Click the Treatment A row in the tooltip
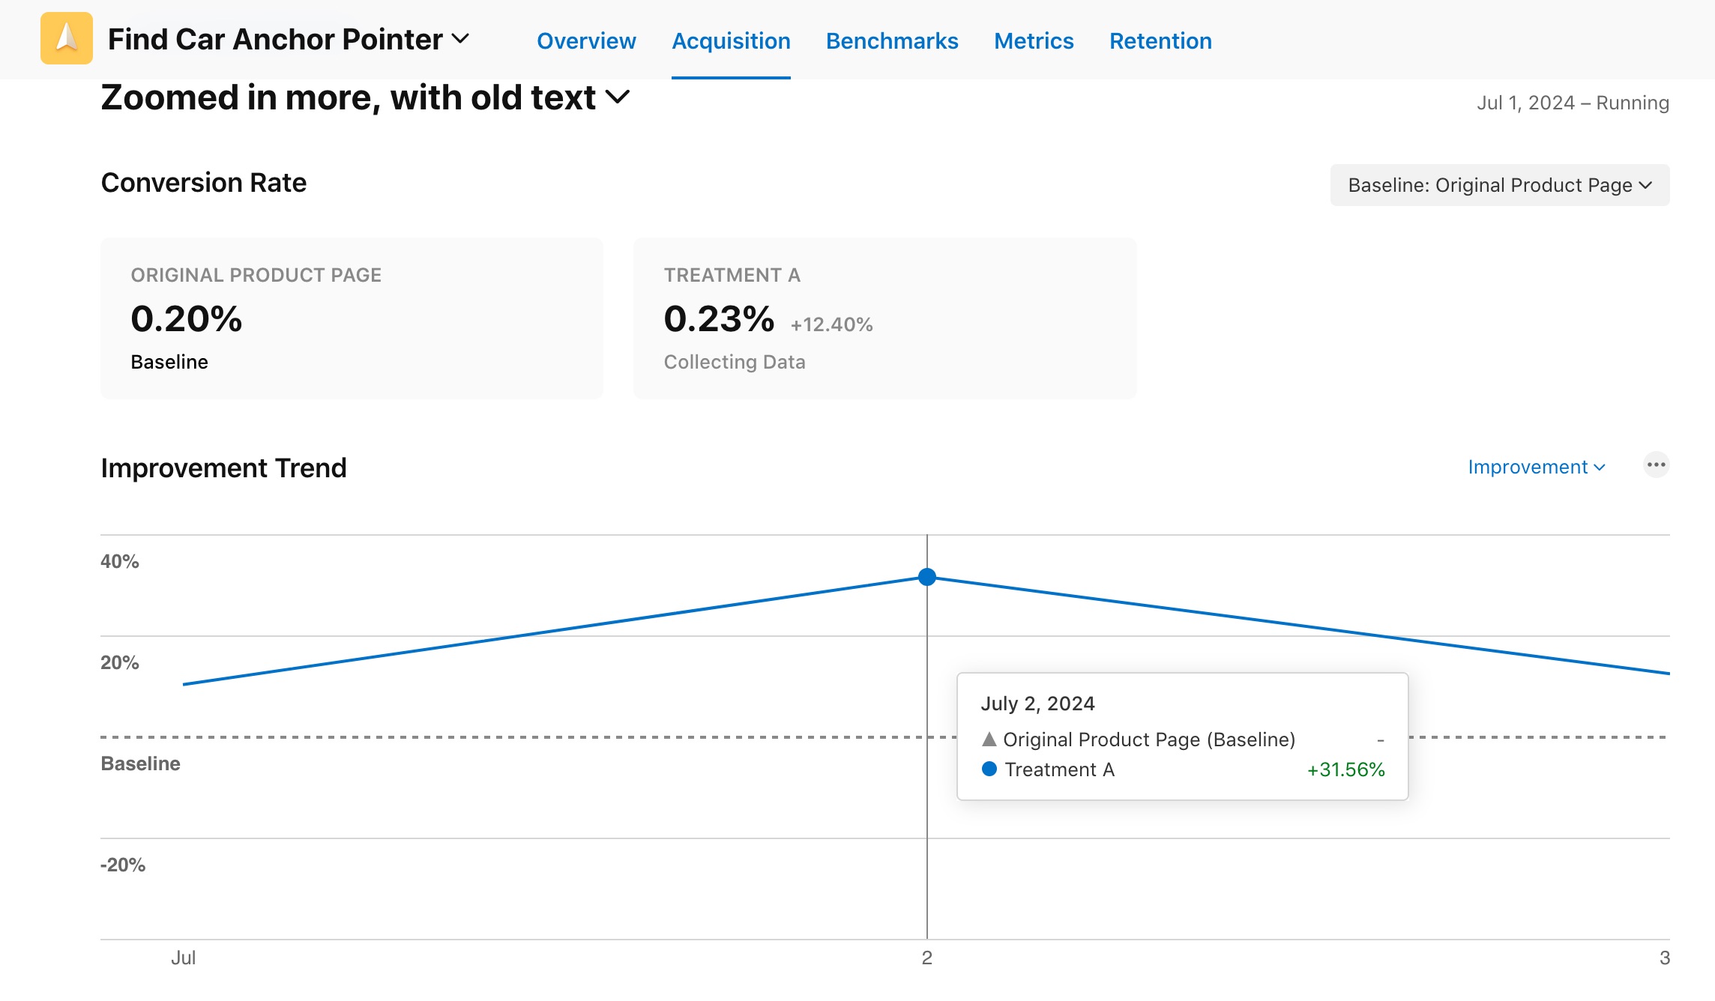The height and width of the screenshot is (1001, 1715). (x=1183, y=769)
